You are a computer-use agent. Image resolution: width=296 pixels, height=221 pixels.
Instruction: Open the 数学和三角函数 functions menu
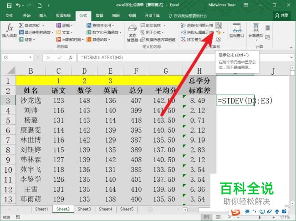104,32
